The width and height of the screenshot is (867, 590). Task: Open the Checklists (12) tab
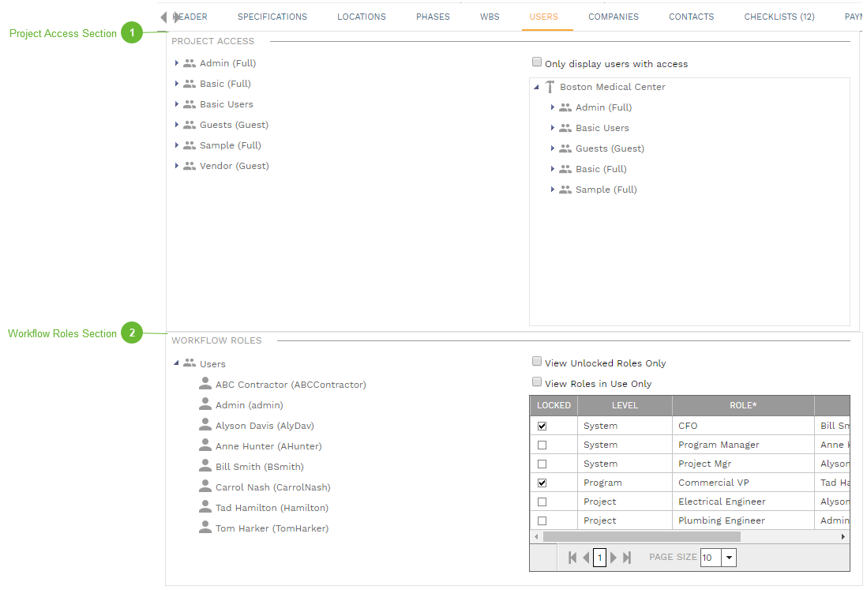[779, 17]
